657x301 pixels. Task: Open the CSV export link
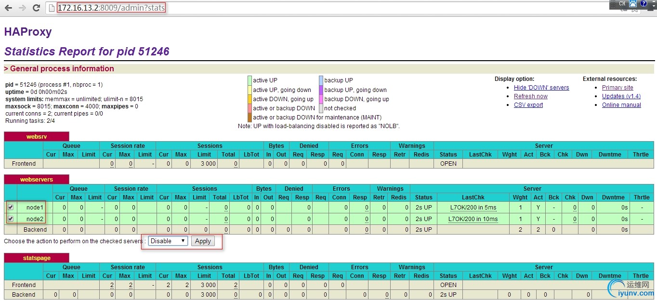point(528,105)
